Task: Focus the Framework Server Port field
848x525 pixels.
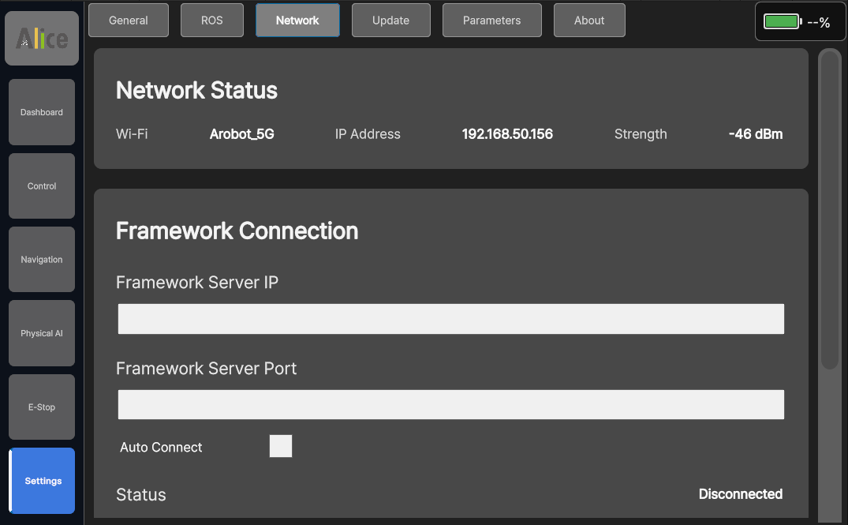Action: (451, 404)
